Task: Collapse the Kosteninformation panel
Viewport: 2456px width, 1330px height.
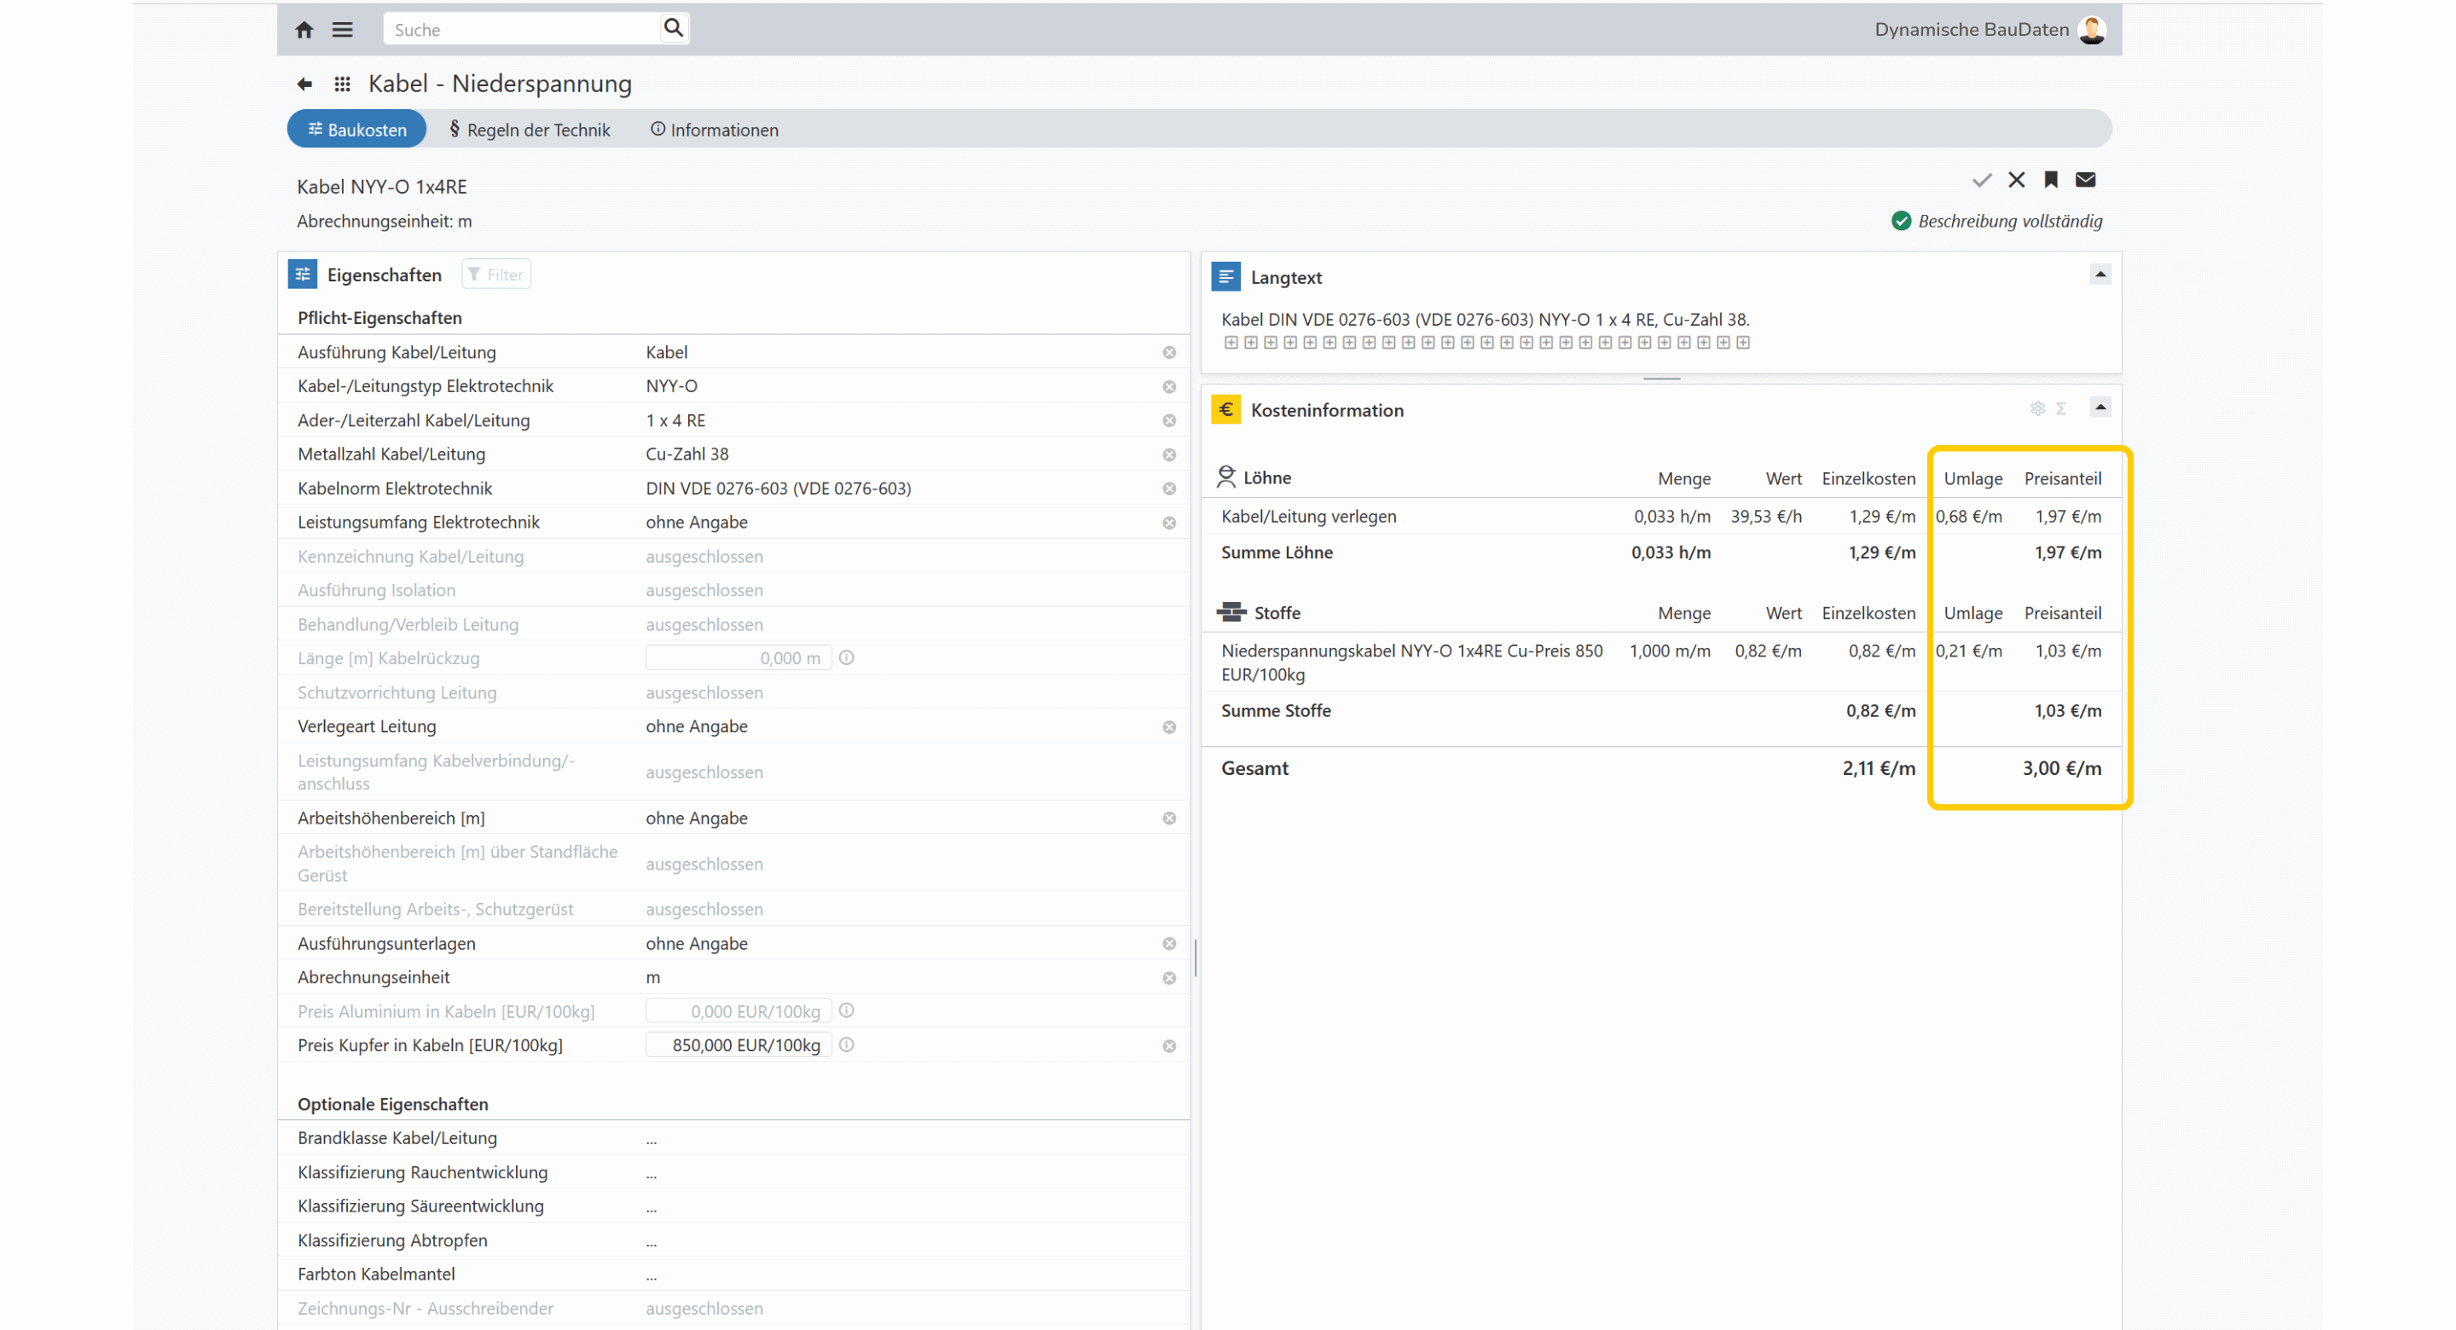Action: [x=2100, y=408]
